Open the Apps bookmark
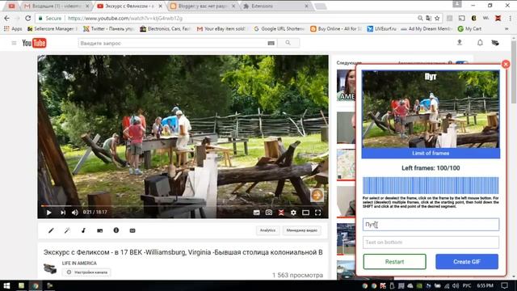 13,29
